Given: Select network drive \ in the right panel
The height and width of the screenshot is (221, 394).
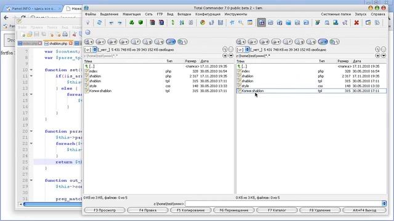Looking at the screenshot, I should pos(334,42).
